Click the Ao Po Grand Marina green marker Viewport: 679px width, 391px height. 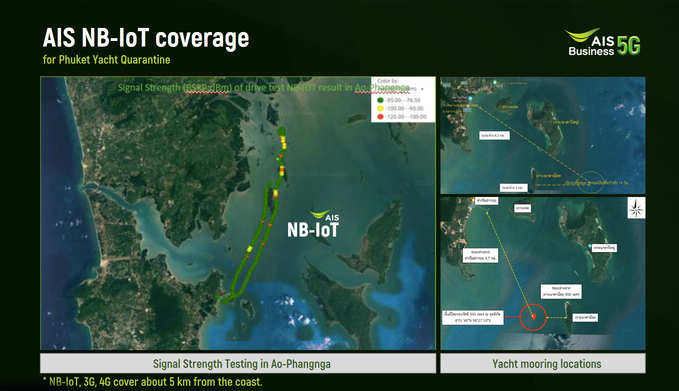[x=495, y=83]
